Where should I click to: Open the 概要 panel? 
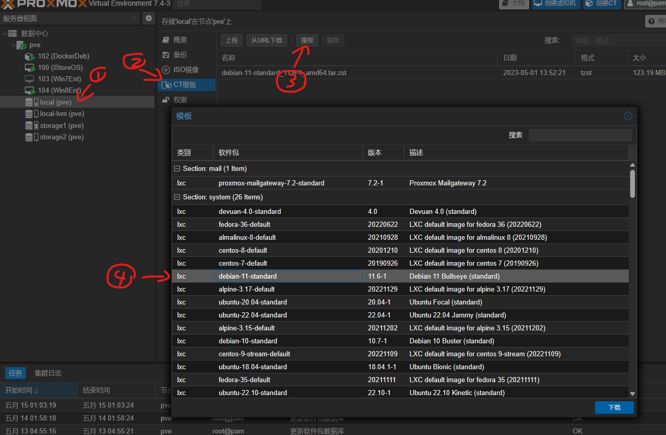(x=187, y=40)
